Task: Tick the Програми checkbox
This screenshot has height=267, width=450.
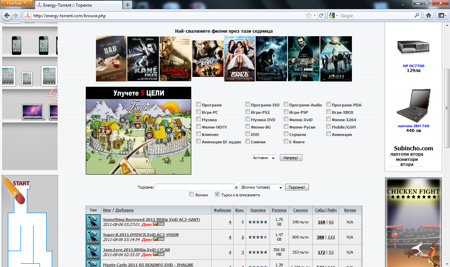Action: pyautogui.click(x=199, y=104)
